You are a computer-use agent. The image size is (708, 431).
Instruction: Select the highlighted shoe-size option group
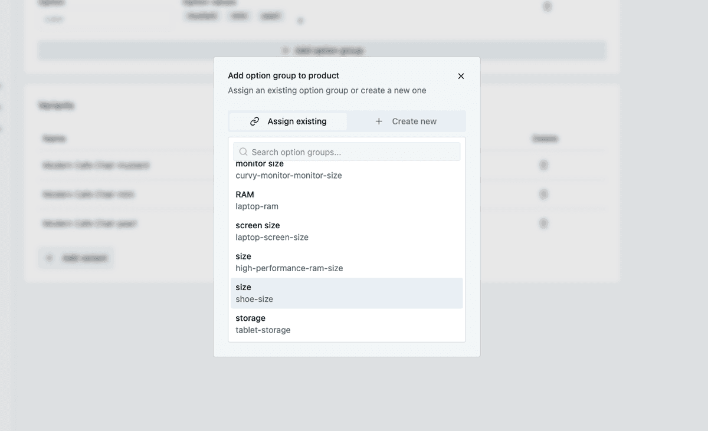click(346, 293)
